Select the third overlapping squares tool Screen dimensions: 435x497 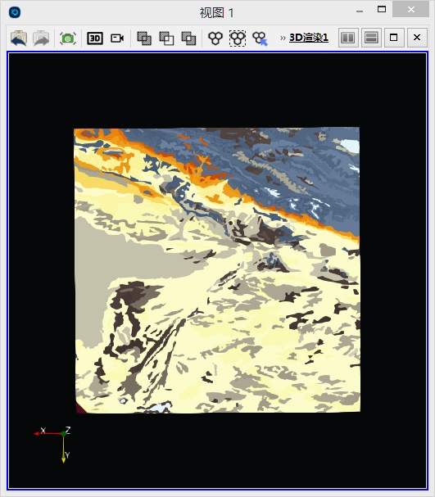[188, 38]
